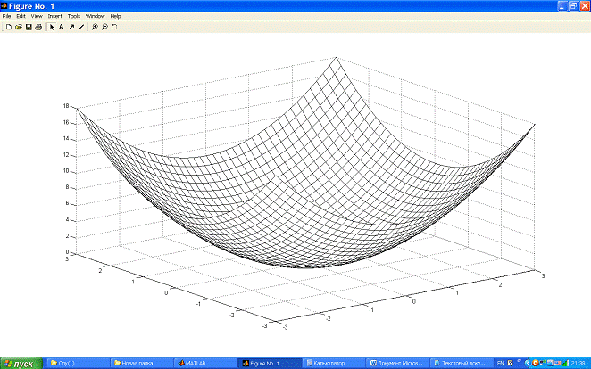
Task: Print the figure using the printer icon
Action: click(38, 28)
